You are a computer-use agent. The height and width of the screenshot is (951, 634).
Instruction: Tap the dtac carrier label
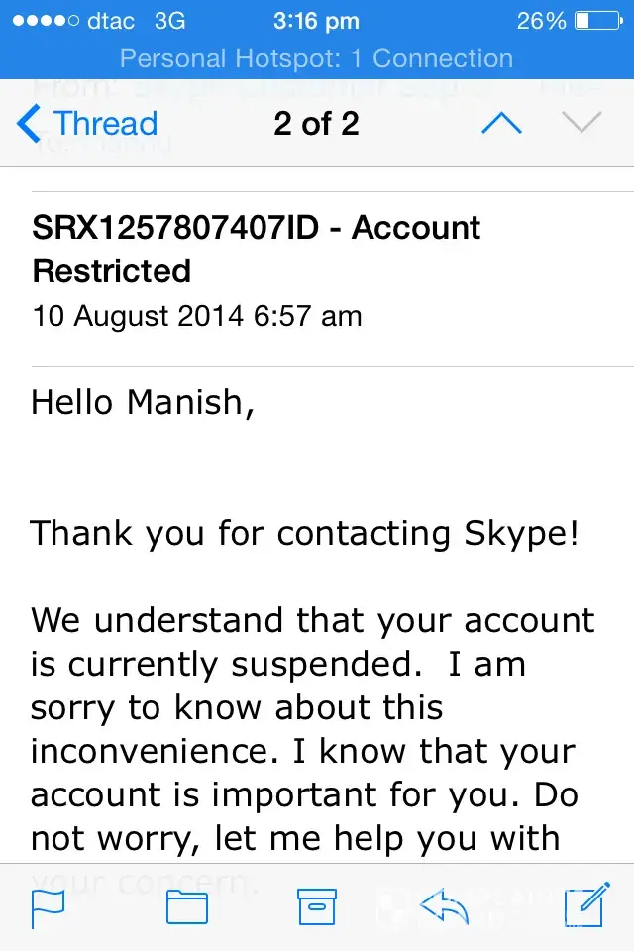coord(111,20)
